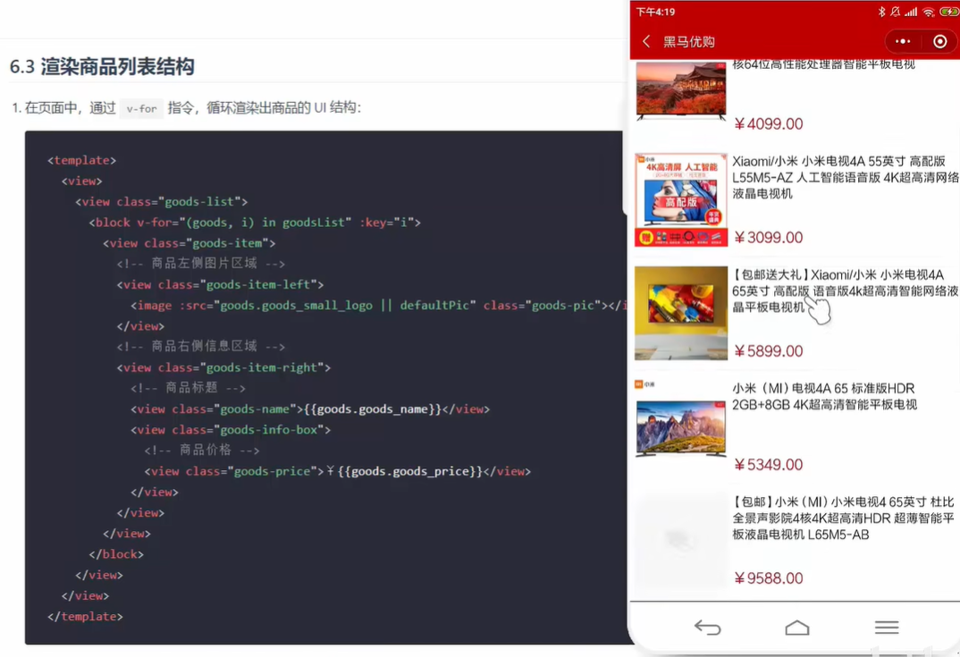Open the 标准版HDR mountain TV image

(681, 426)
